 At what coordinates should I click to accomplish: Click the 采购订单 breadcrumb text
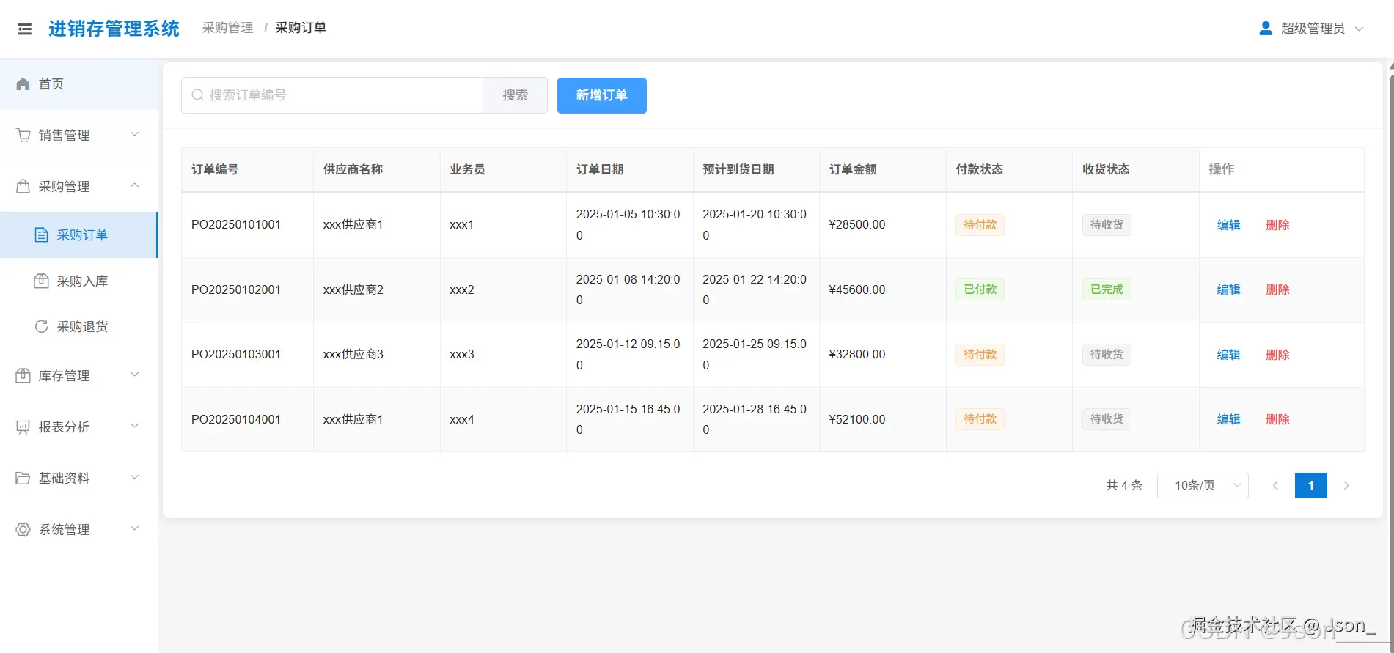[301, 28]
